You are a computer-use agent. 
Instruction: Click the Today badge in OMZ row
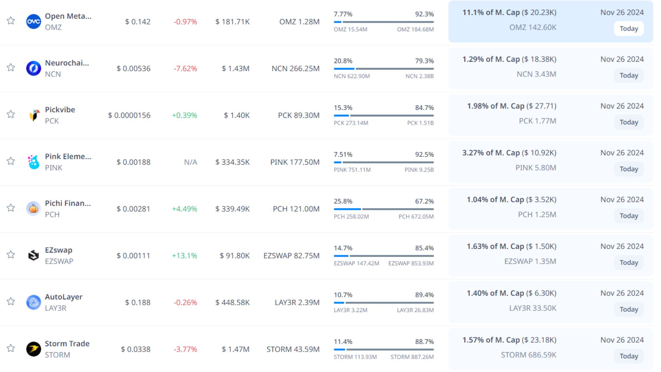click(x=629, y=29)
